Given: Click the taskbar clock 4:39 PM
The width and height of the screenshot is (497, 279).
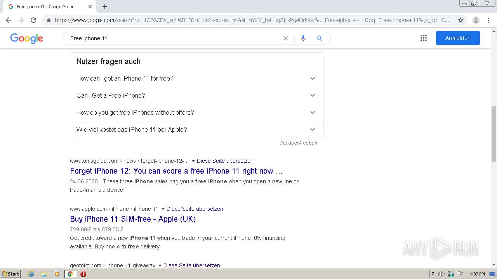Looking at the screenshot, I should (x=477, y=274).
